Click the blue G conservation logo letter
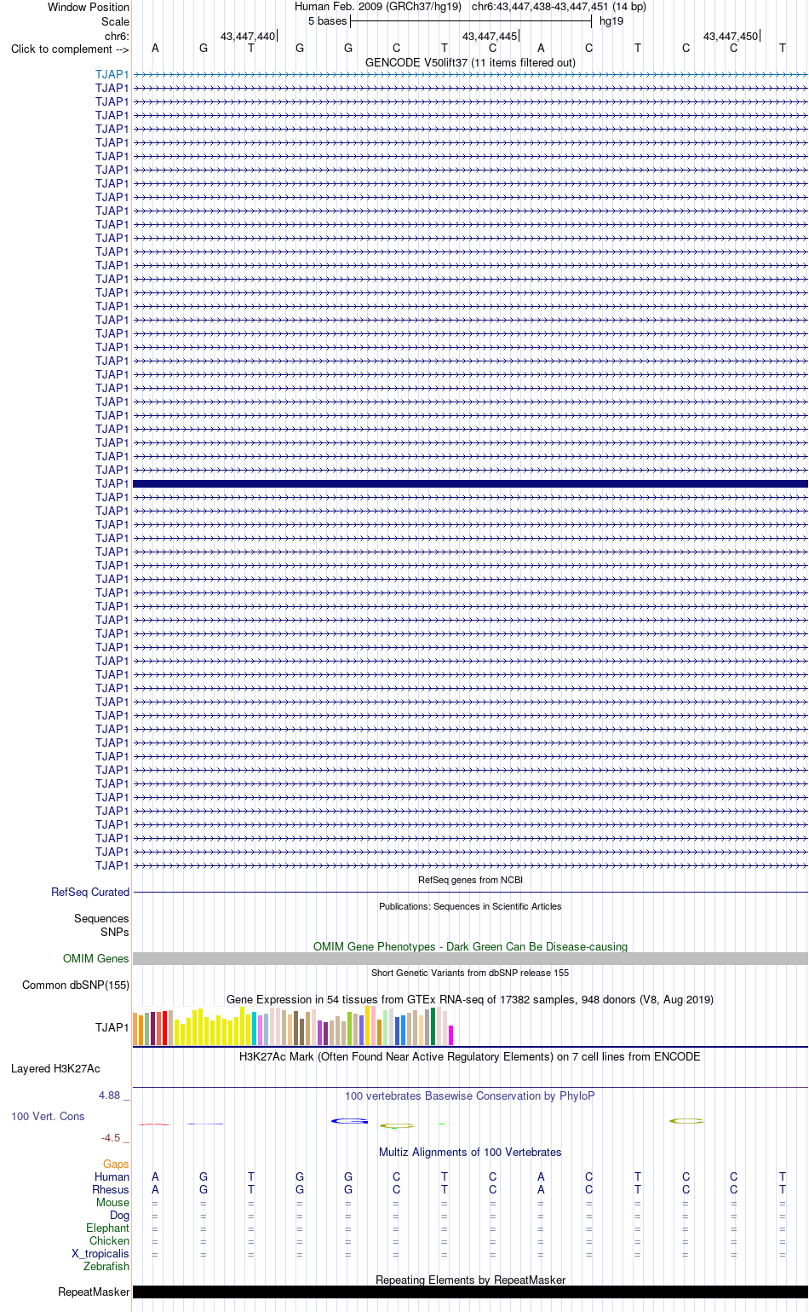The image size is (809, 1312). 349,1120
